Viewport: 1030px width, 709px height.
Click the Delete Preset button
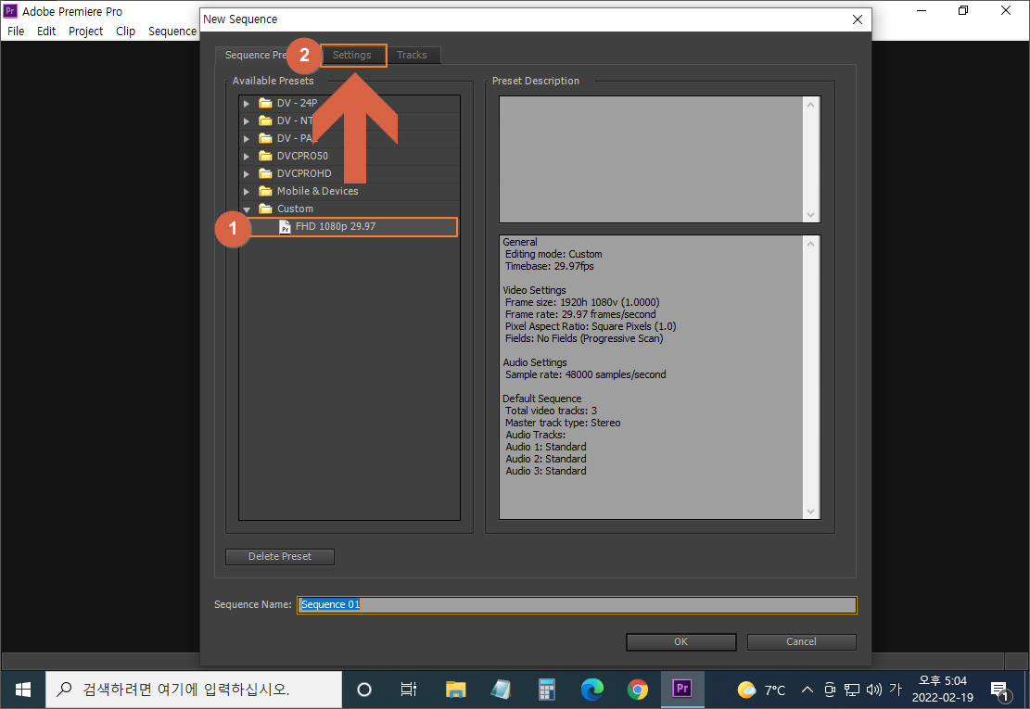(280, 557)
